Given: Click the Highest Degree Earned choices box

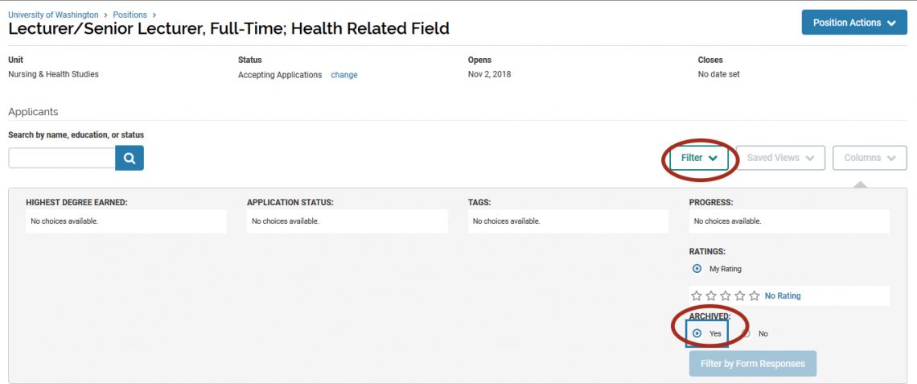Looking at the screenshot, I should pyautogui.click(x=125, y=221).
